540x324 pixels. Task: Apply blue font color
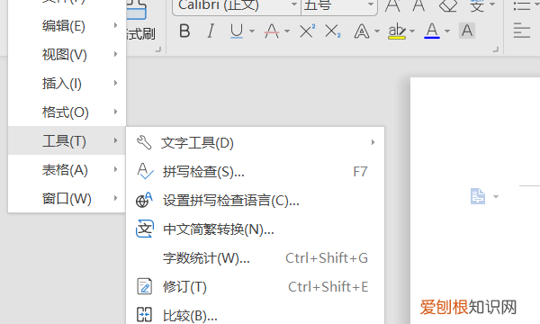pos(432,31)
